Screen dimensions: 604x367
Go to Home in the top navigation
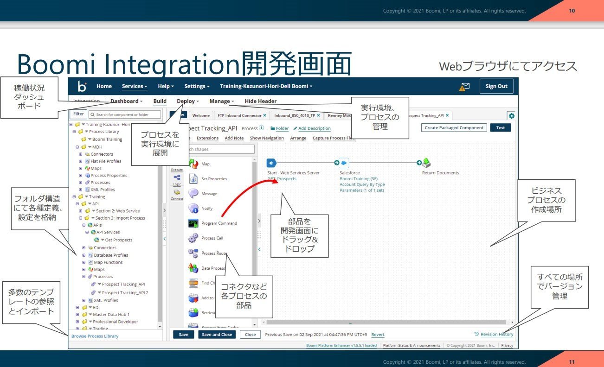pos(104,86)
